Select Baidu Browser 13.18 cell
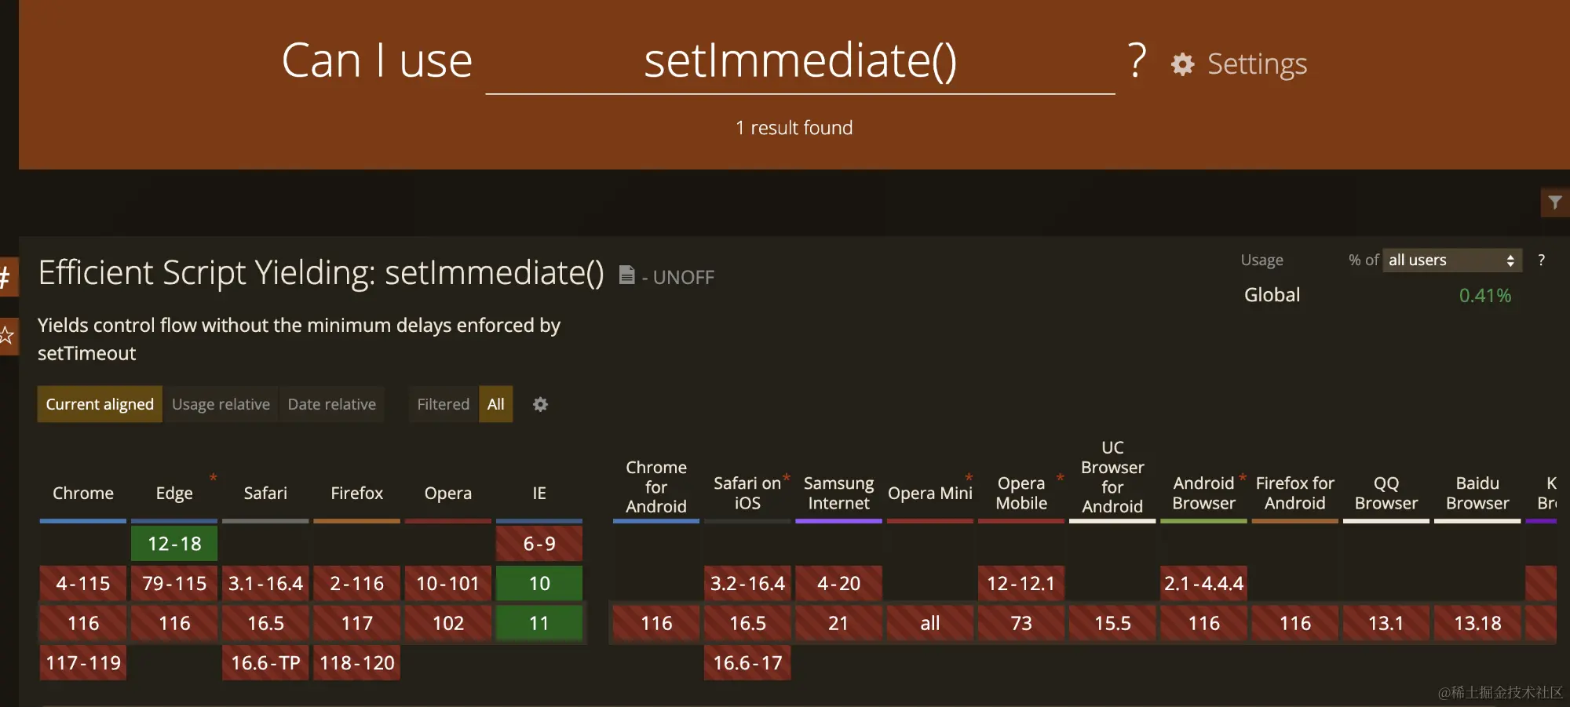The width and height of the screenshot is (1570, 707). pos(1477,623)
